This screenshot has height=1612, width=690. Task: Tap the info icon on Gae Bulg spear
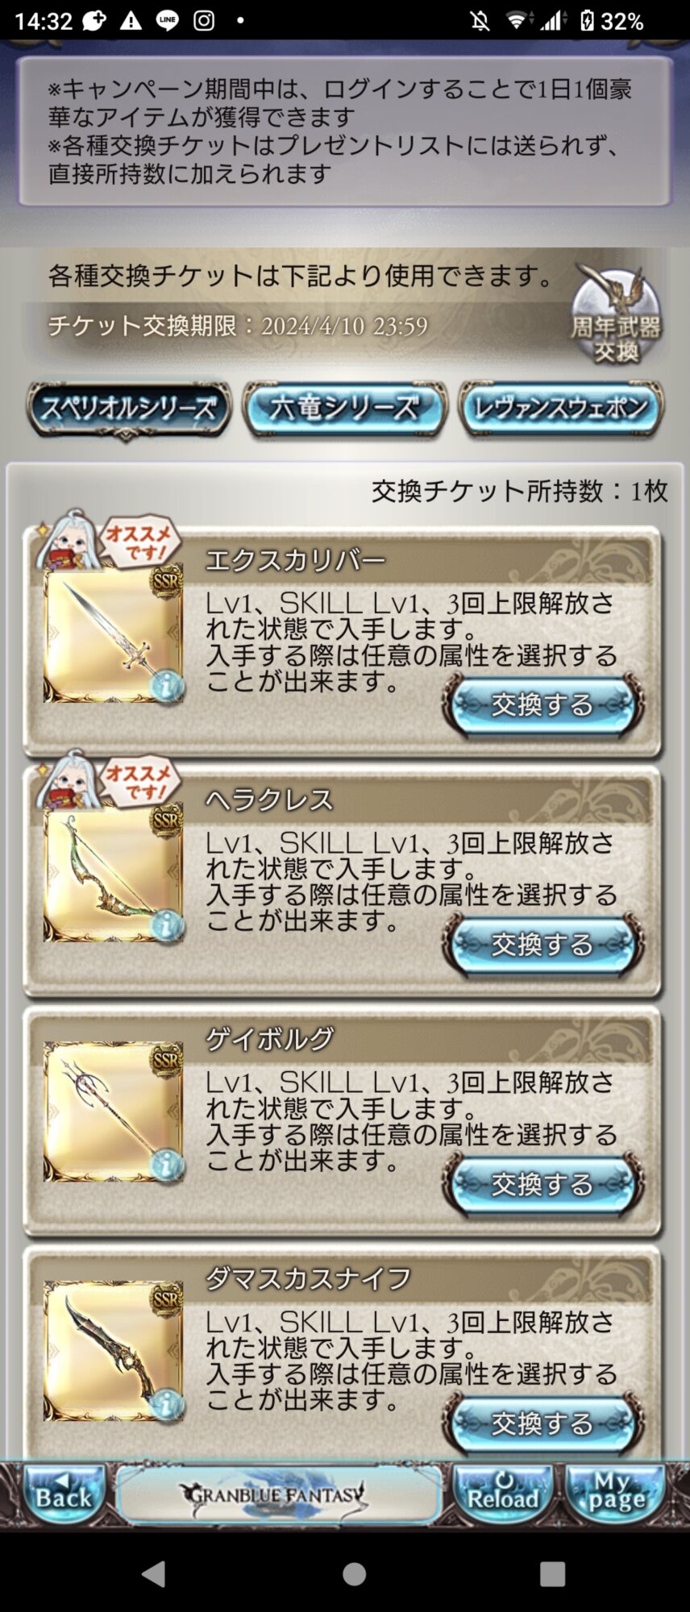pos(167,1165)
